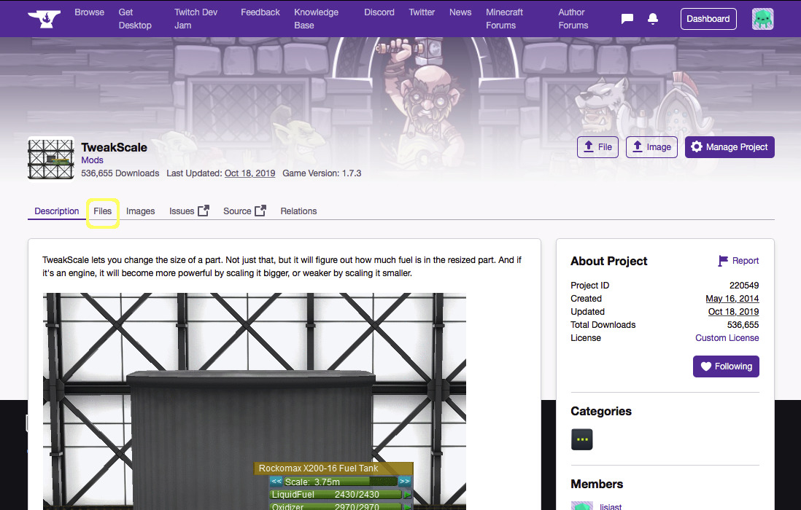Viewport: 801px width, 510px height.
Task: Click the Dashboard button
Action: click(x=708, y=19)
